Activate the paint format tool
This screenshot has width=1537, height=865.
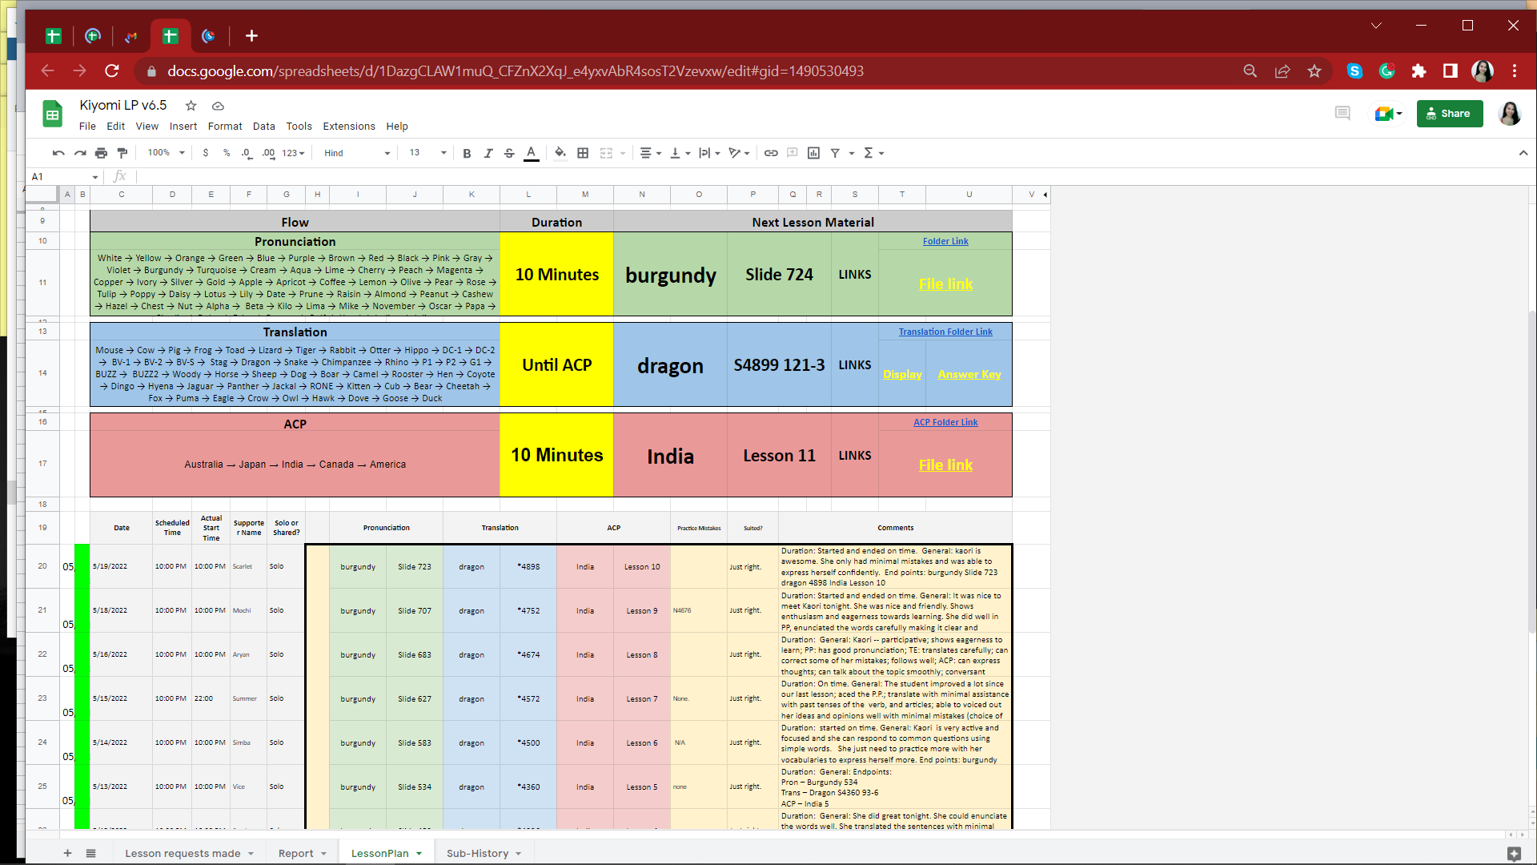pyautogui.click(x=122, y=153)
